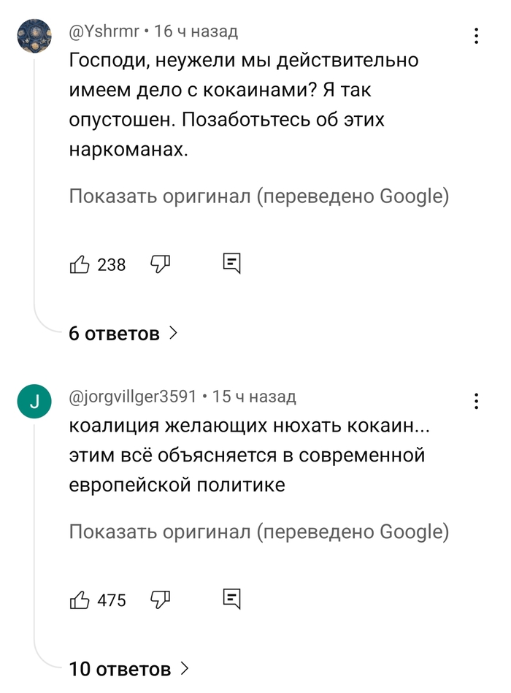
Task: Open the @jorgvillger3591 username link
Action: coord(133,397)
